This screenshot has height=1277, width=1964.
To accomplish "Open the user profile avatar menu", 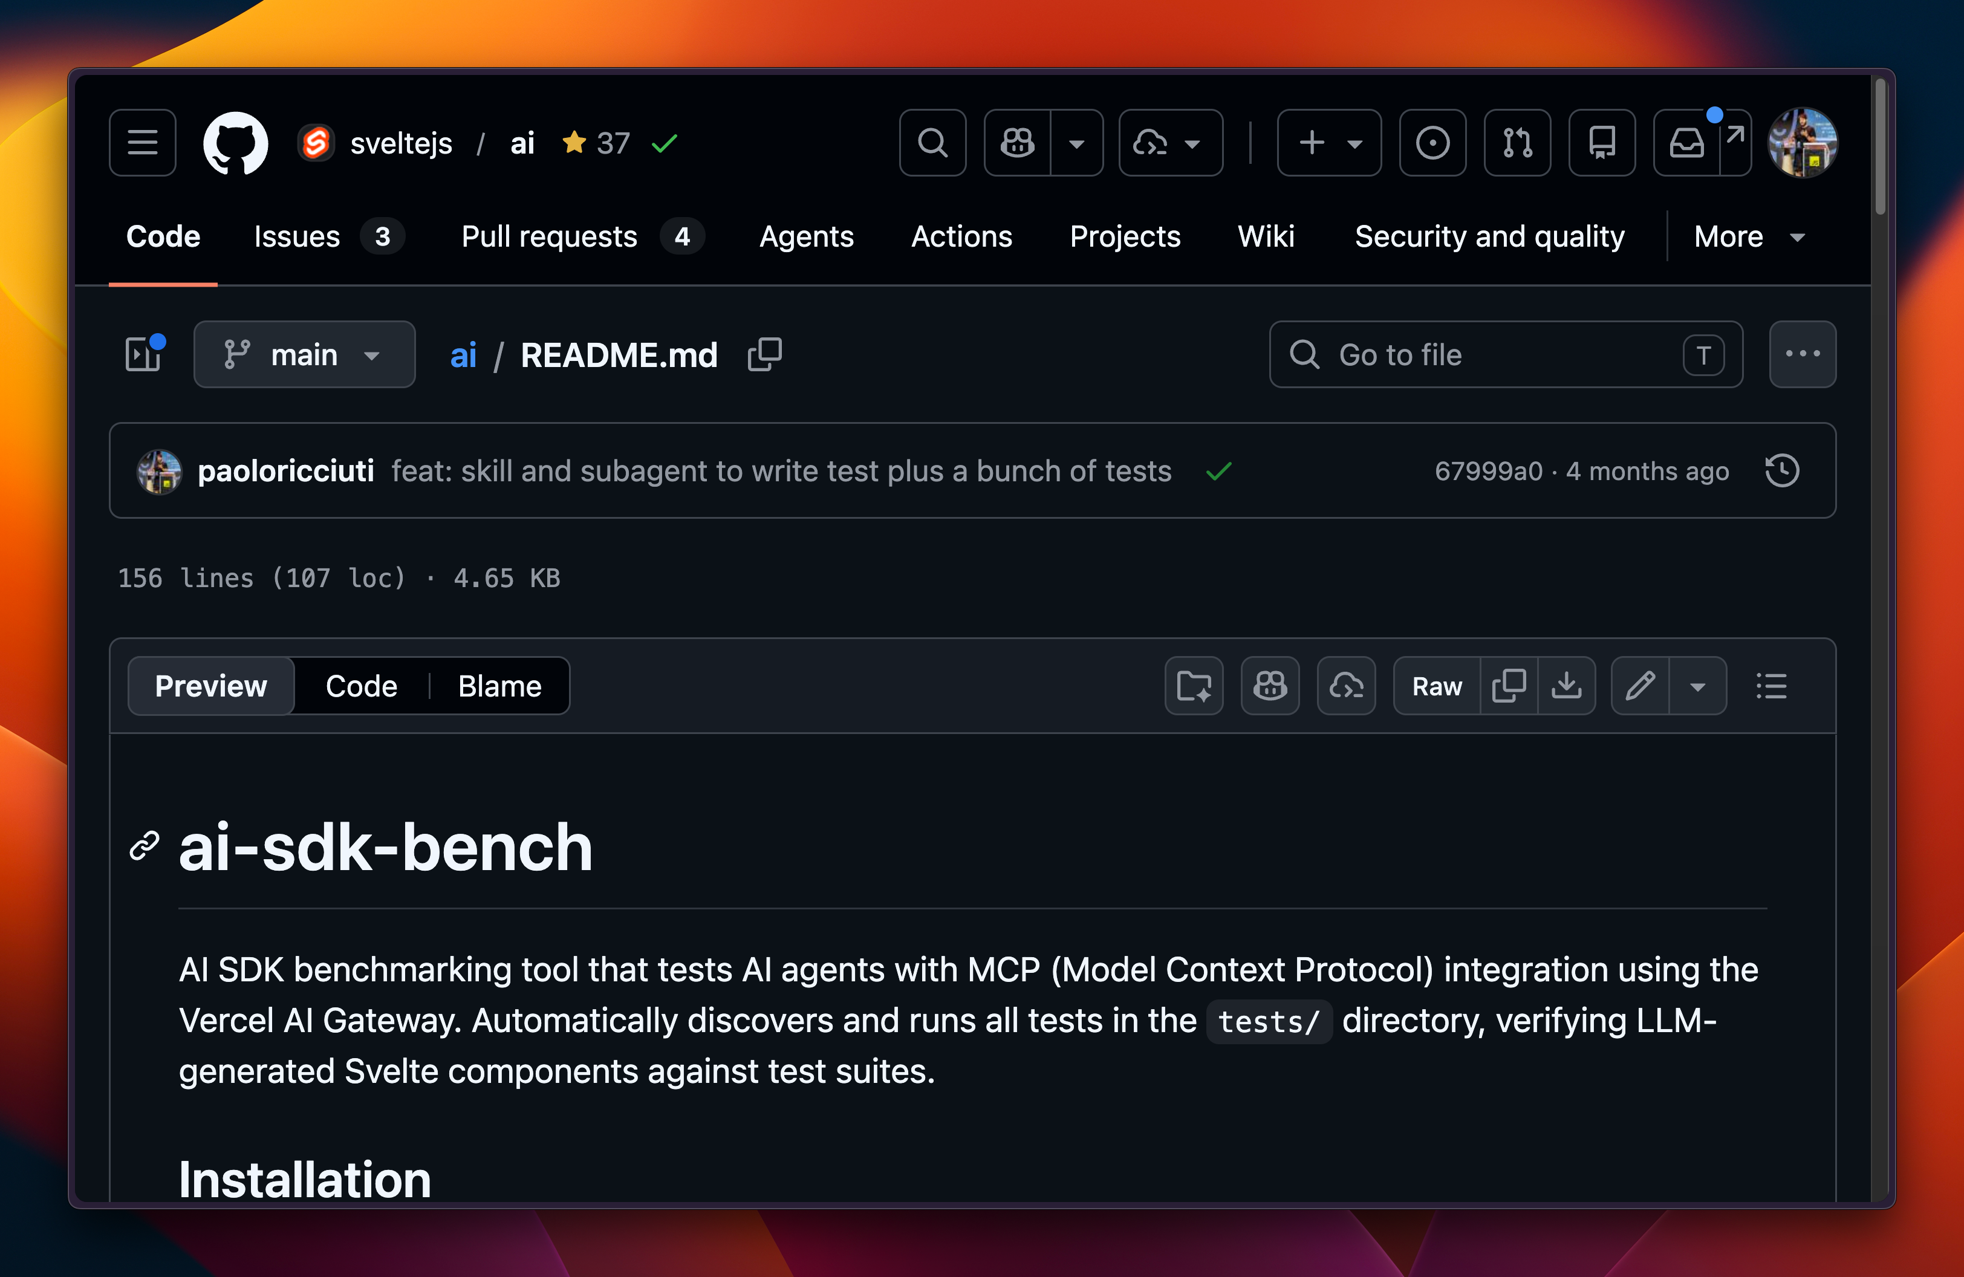I will pos(1803,143).
